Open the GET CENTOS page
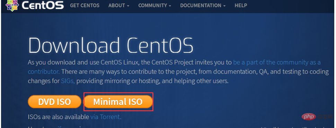 pyautogui.click(x=85, y=5)
